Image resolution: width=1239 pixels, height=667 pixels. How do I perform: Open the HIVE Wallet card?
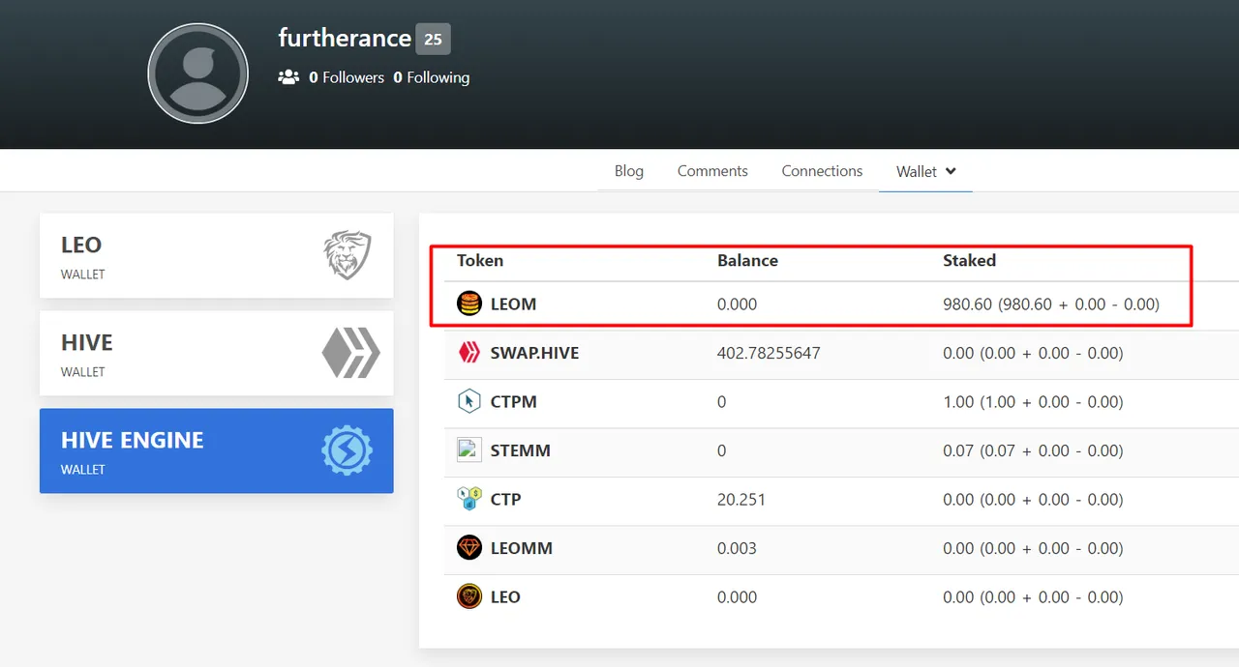click(217, 353)
